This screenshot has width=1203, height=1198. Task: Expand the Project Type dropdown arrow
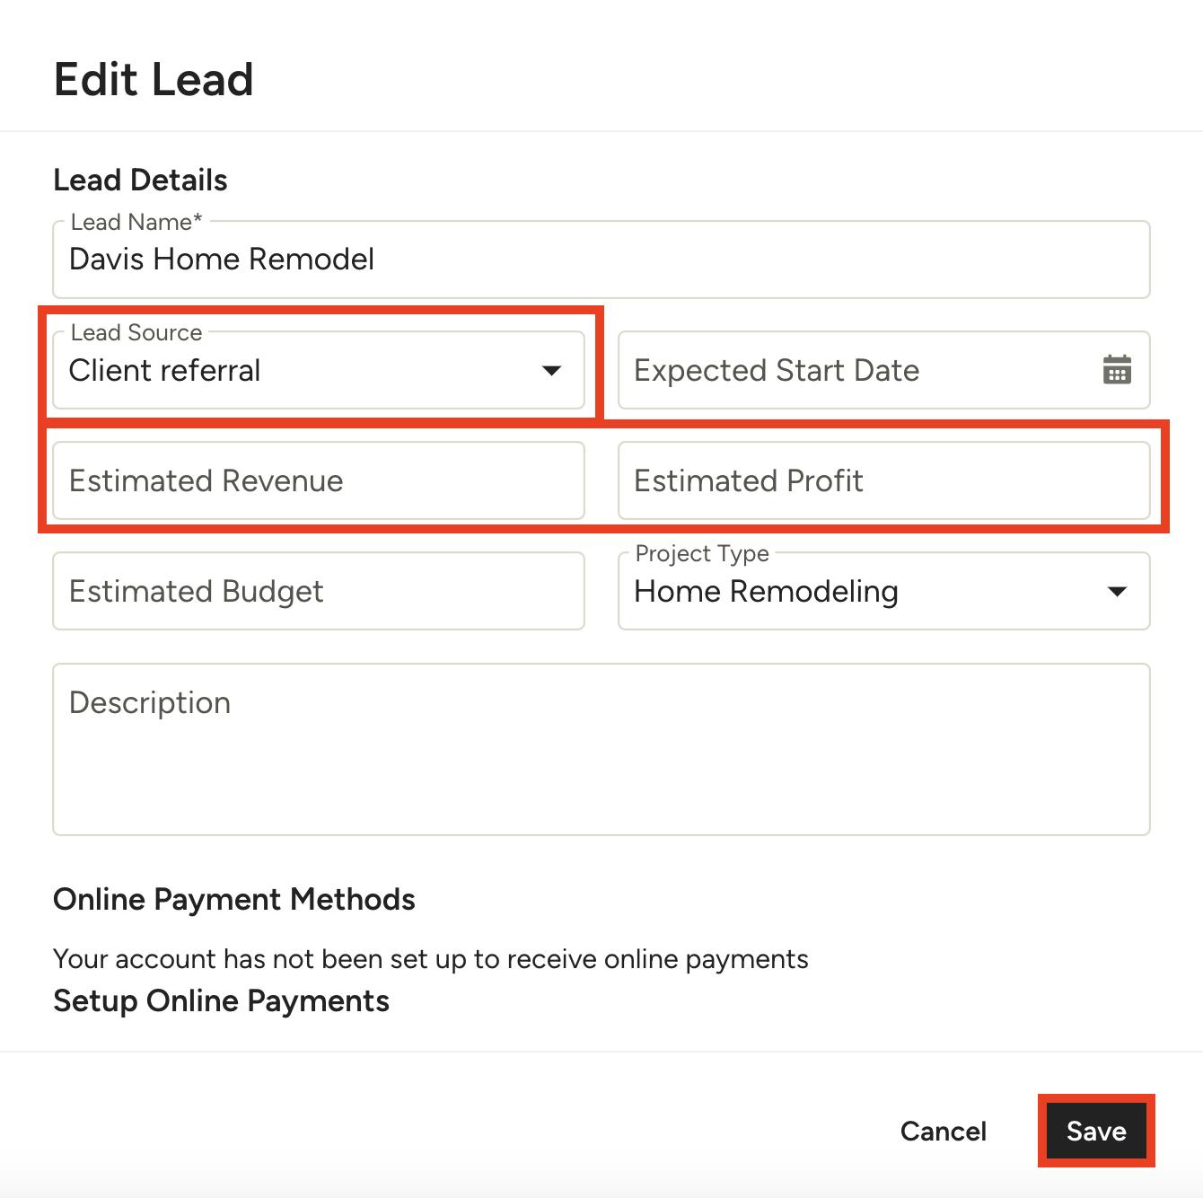point(1117,591)
